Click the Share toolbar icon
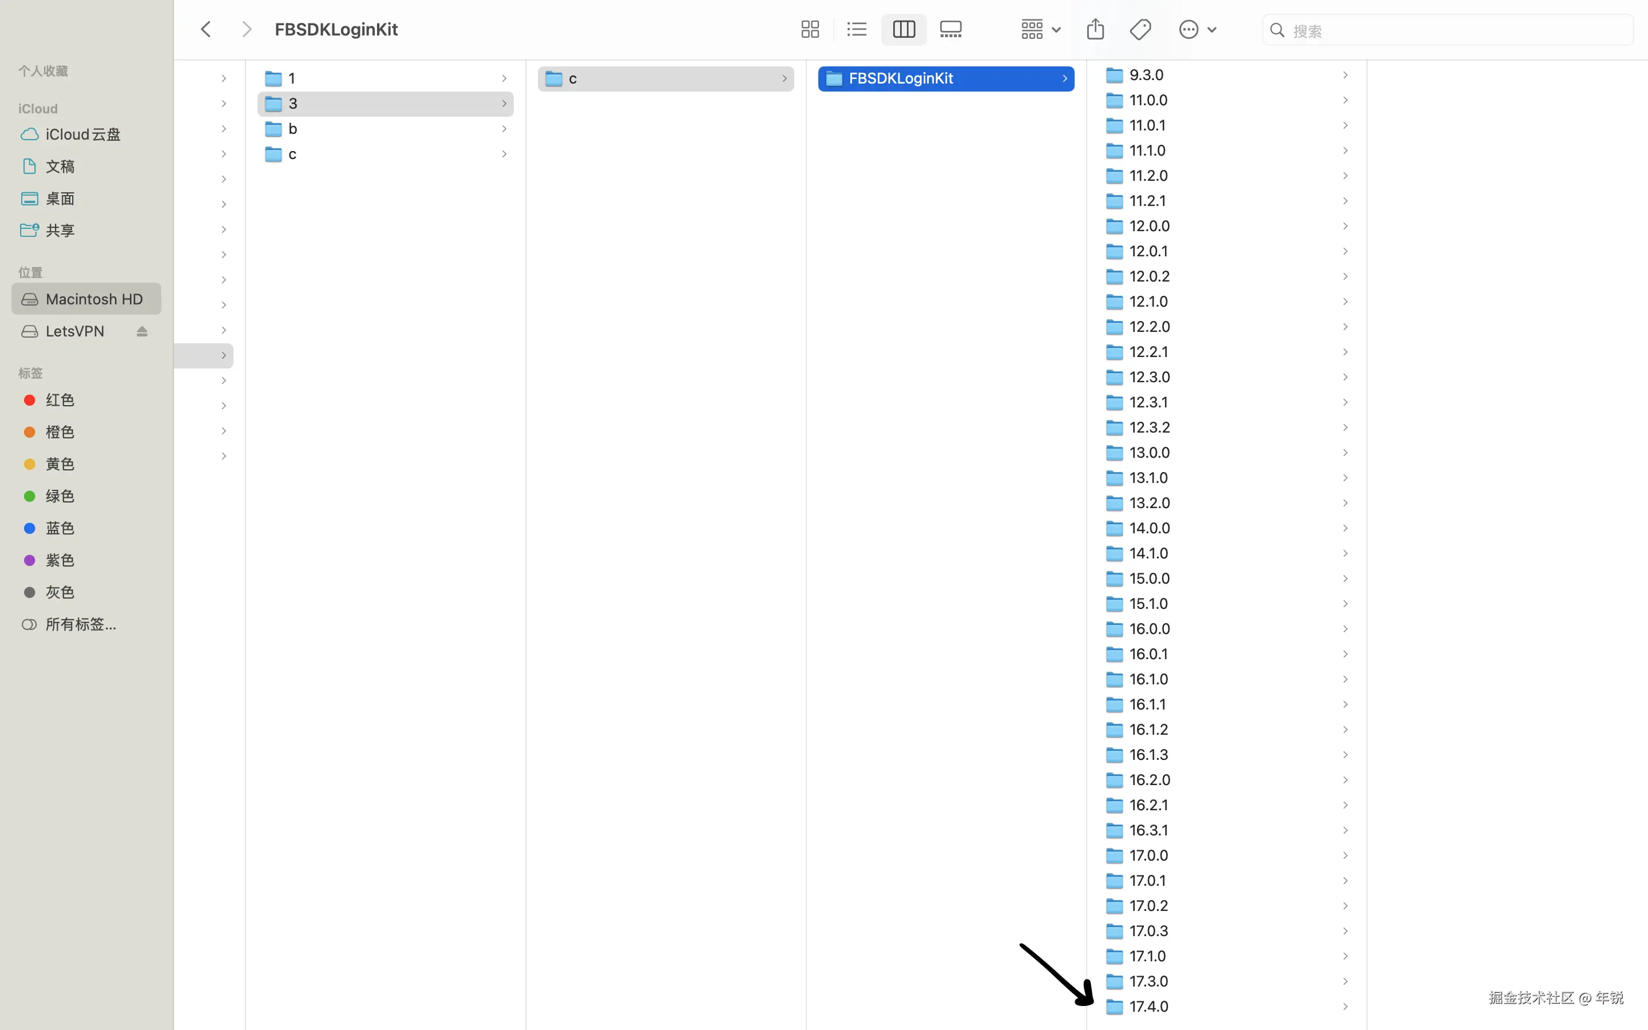Screen dimensions: 1648x1030 tap(1095, 29)
